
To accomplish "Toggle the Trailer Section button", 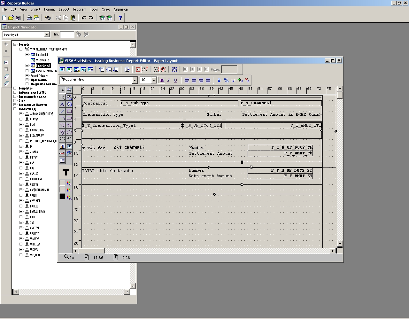I will click(x=116, y=69).
